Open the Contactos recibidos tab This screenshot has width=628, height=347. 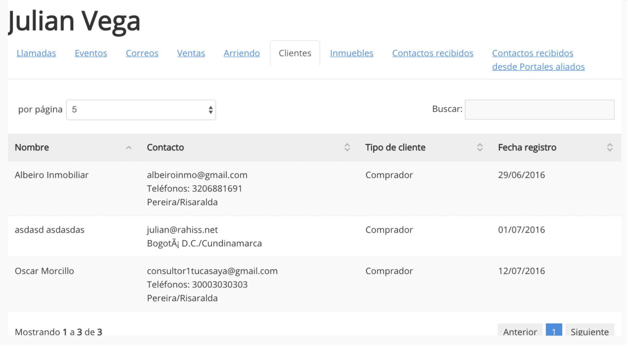click(x=433, y=53)
